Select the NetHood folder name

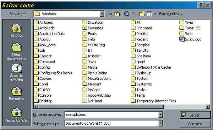coord(95,101)
